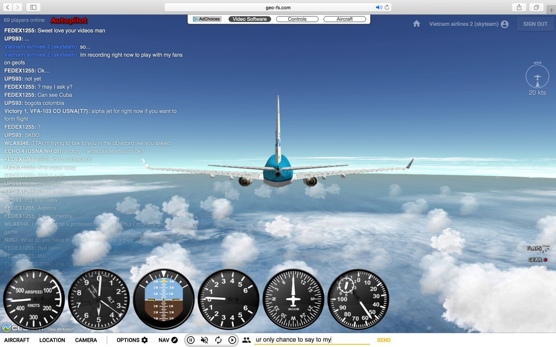Click the UPS93 'SKBO' chat message
Viewport: 556px width, 347px height.
coord(22,135)
